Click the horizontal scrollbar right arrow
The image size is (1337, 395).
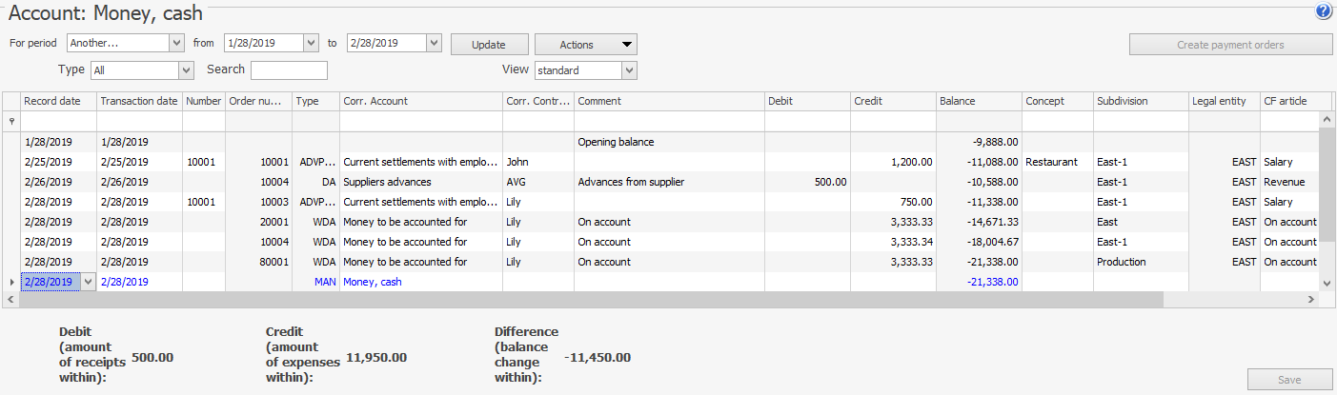point(1311,299)
